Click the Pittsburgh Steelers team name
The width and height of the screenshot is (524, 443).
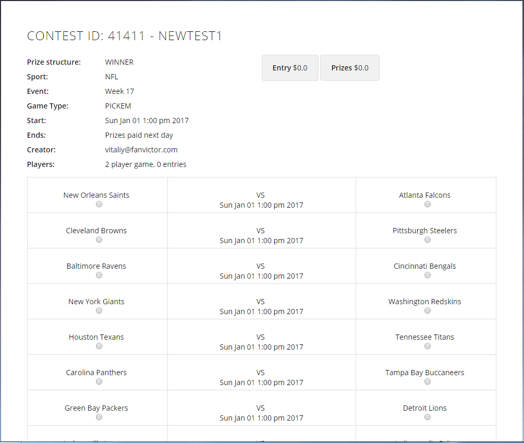[425, 231]
